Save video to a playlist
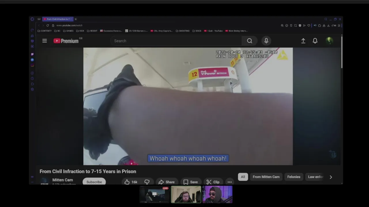 point(191,182)
